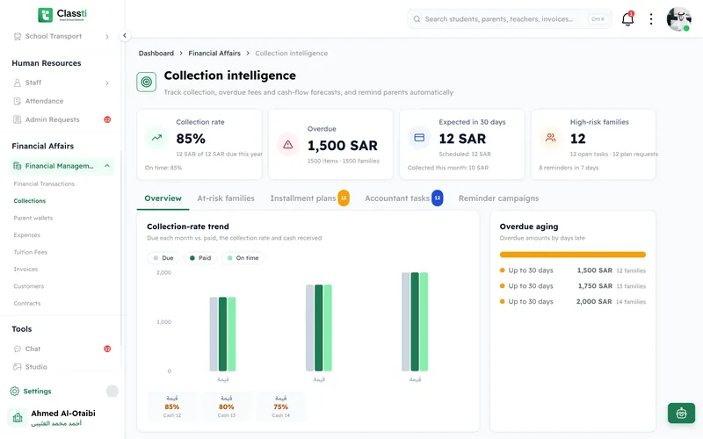Click the blue 12 badge on Accountant tasks
The height and width of the screenshot is (439, 703).
pyautogui.click(x=437, y=198)
